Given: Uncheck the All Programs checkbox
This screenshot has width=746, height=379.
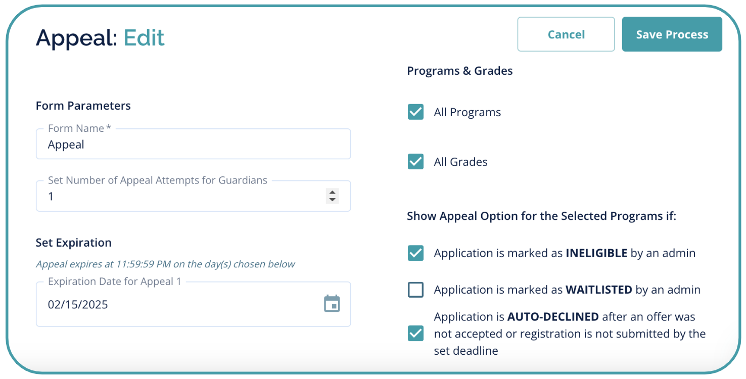Looking at the screenshot, I should (x=415, y=112).
